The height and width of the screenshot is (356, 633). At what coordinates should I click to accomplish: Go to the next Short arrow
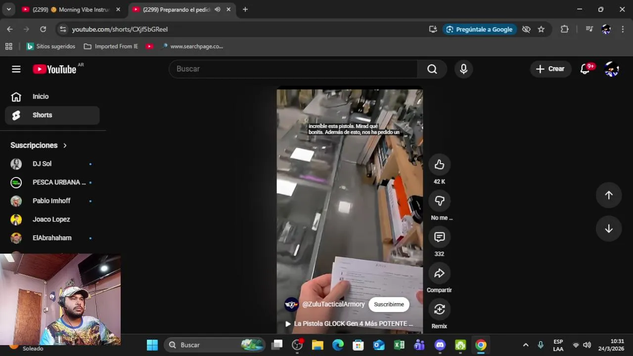(x=609, y=228)
